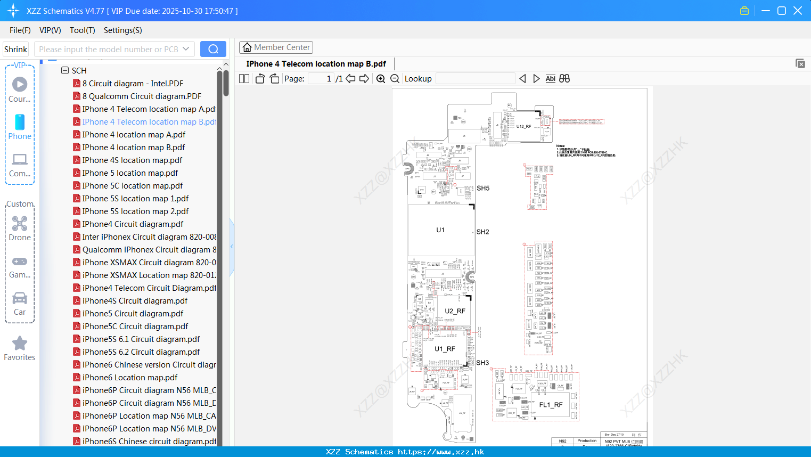The image size is (811, 457).
Task: Select the Computer category icon
Action: tap(20, 165)
